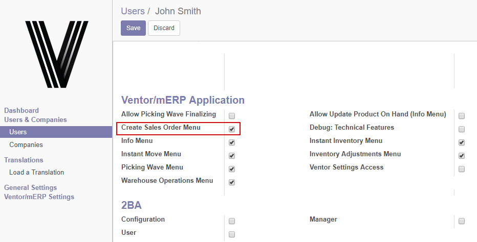Check the 2BA Manager checkbox
The height and width of the screenshot is (242, 477).
pos(462,221)
